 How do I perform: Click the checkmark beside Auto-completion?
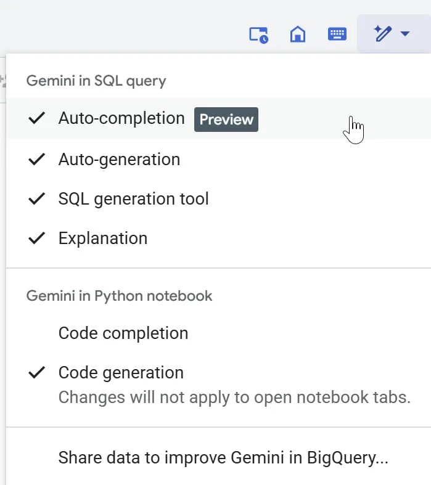point(38,118)
